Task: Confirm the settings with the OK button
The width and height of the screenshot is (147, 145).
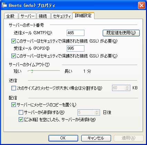Action: [x=63, y=138]
